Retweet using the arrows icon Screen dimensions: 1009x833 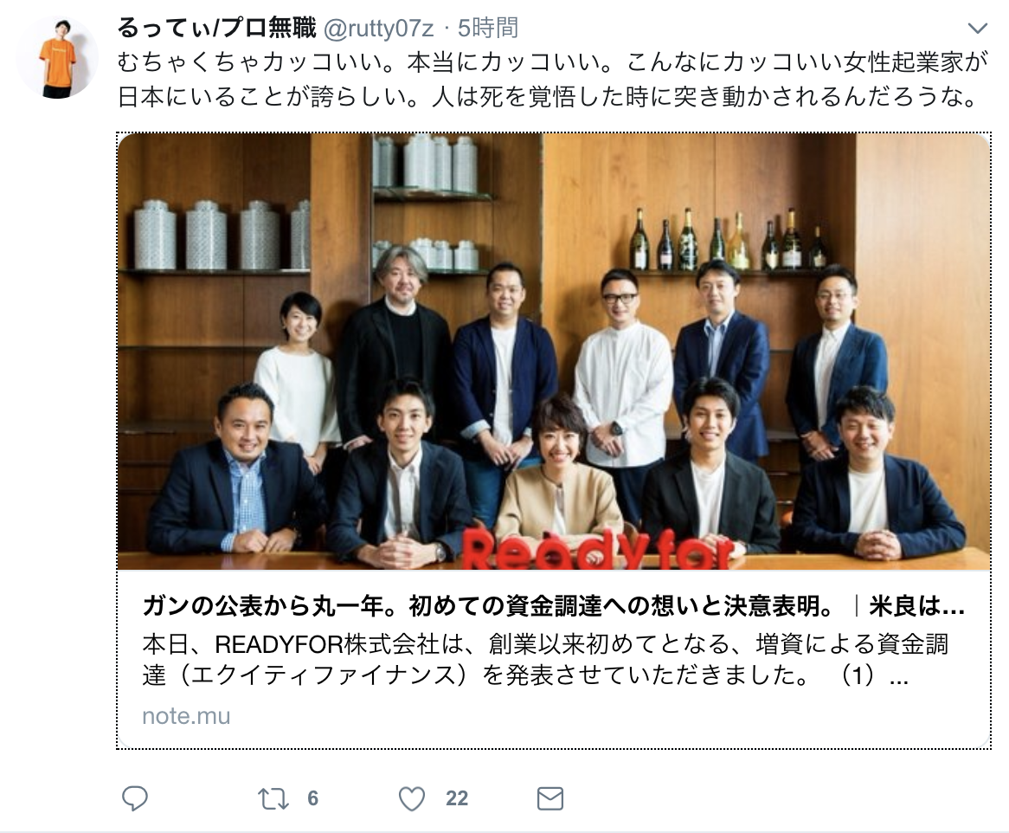coord(273,799)
